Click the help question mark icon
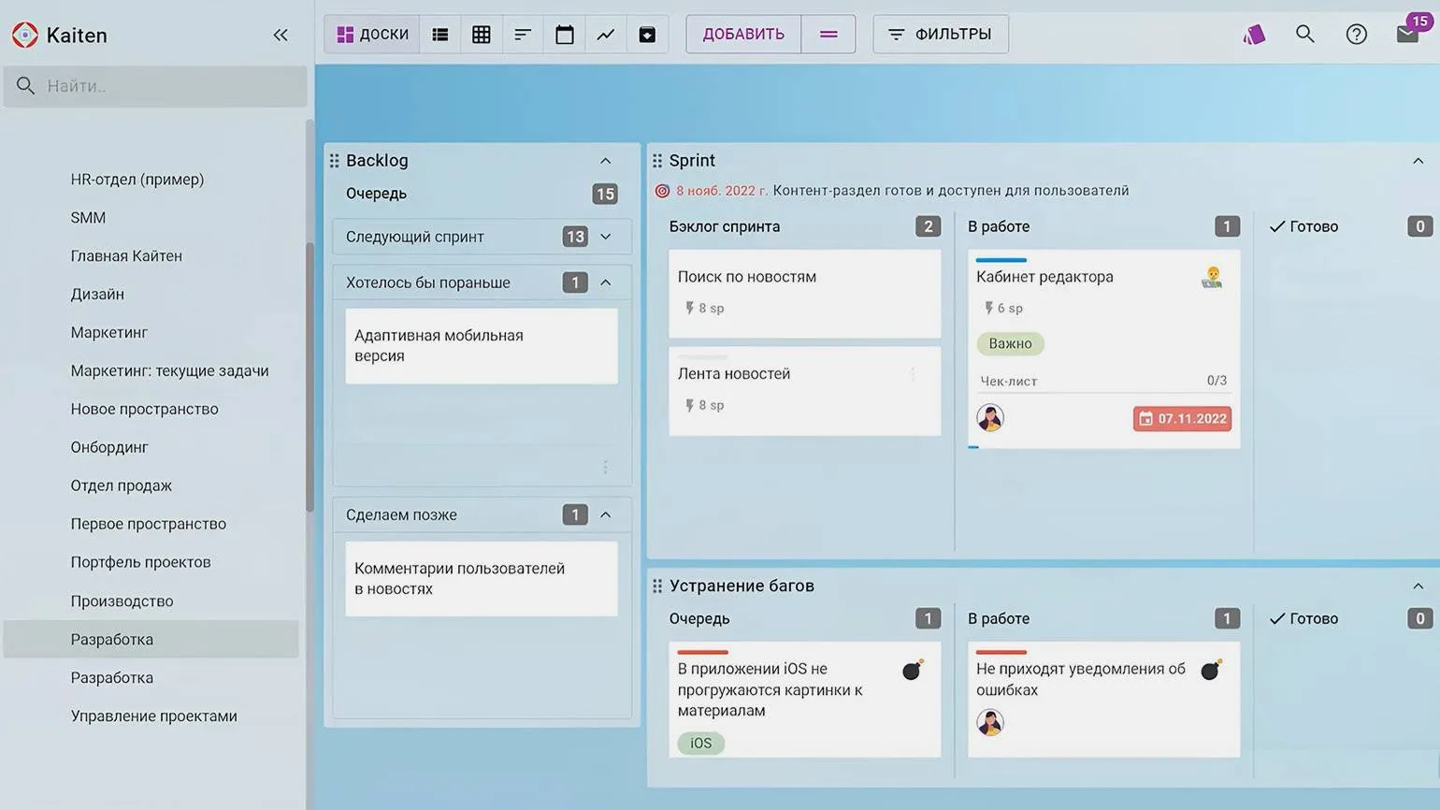 [x=1356, y=35]
